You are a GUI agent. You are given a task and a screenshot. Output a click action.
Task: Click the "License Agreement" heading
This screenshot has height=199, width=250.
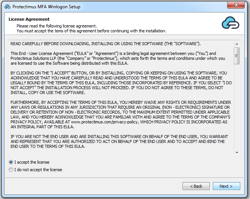point(29,19)
